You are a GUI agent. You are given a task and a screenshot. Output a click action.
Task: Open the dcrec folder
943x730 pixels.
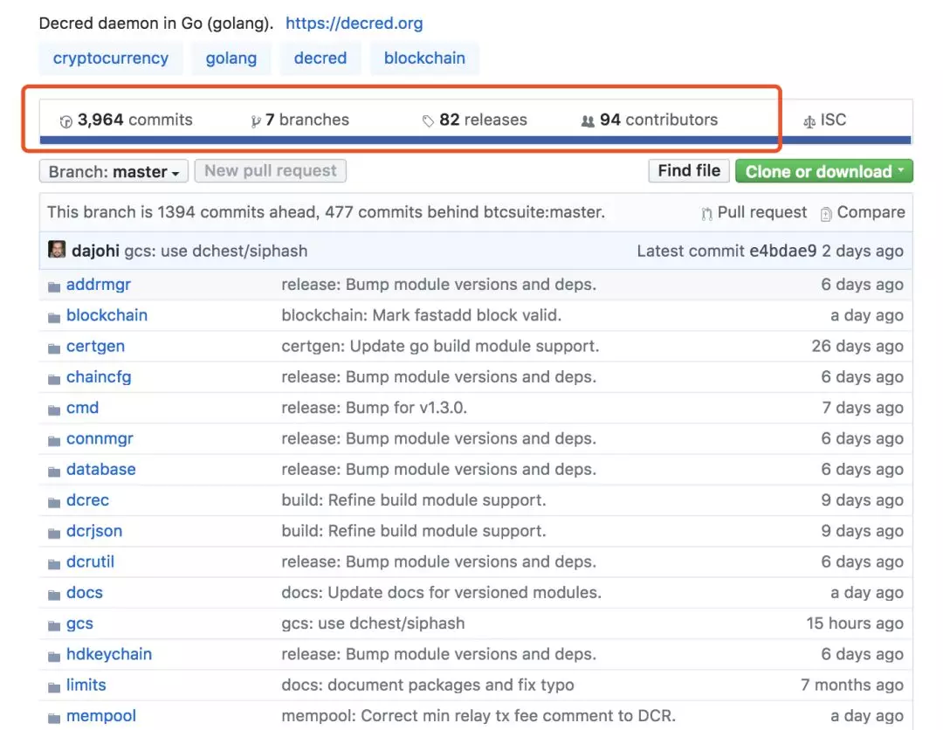[x=87, y=500]
